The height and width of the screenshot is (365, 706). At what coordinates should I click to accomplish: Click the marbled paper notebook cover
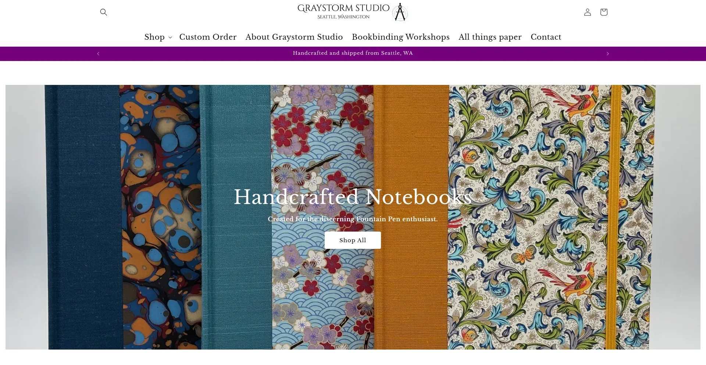pyautogui.click(x=160, y=217)
